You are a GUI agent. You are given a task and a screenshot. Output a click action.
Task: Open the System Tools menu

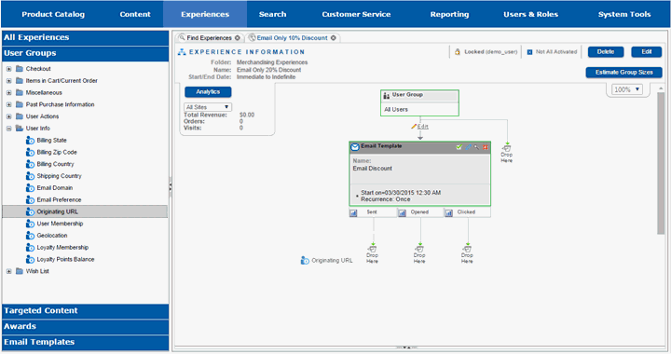tap(624, 14)
